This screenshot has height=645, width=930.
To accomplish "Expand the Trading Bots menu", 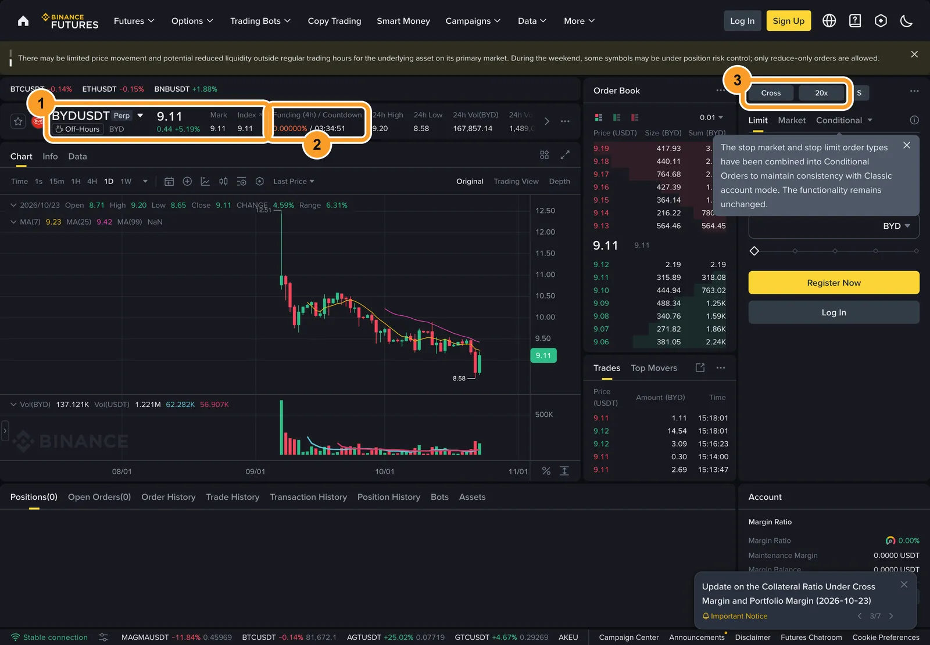I will pos(260,21).
